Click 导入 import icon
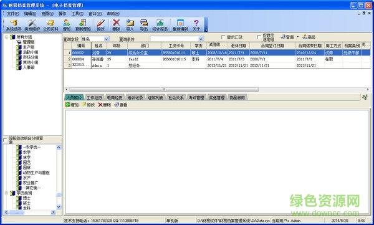 pos(130,25)
